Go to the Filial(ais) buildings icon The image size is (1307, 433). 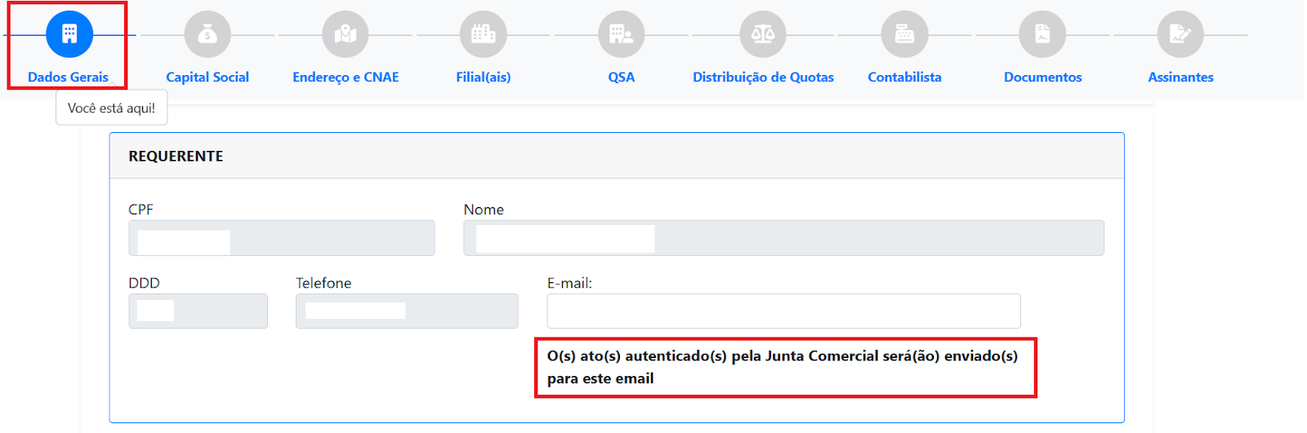point(484,34)
